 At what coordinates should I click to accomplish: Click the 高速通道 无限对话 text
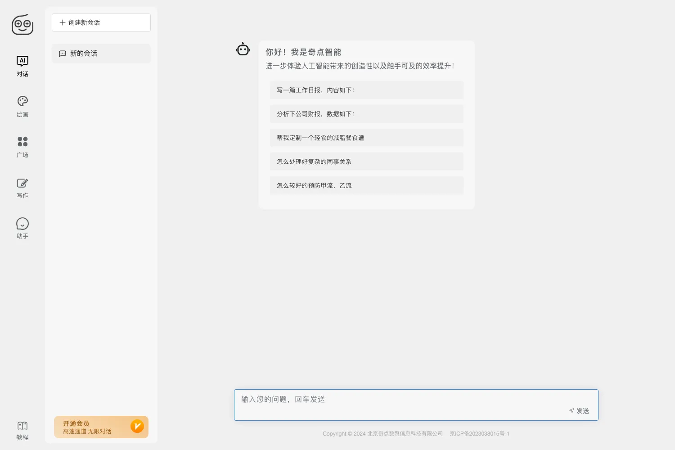(87, 432)
